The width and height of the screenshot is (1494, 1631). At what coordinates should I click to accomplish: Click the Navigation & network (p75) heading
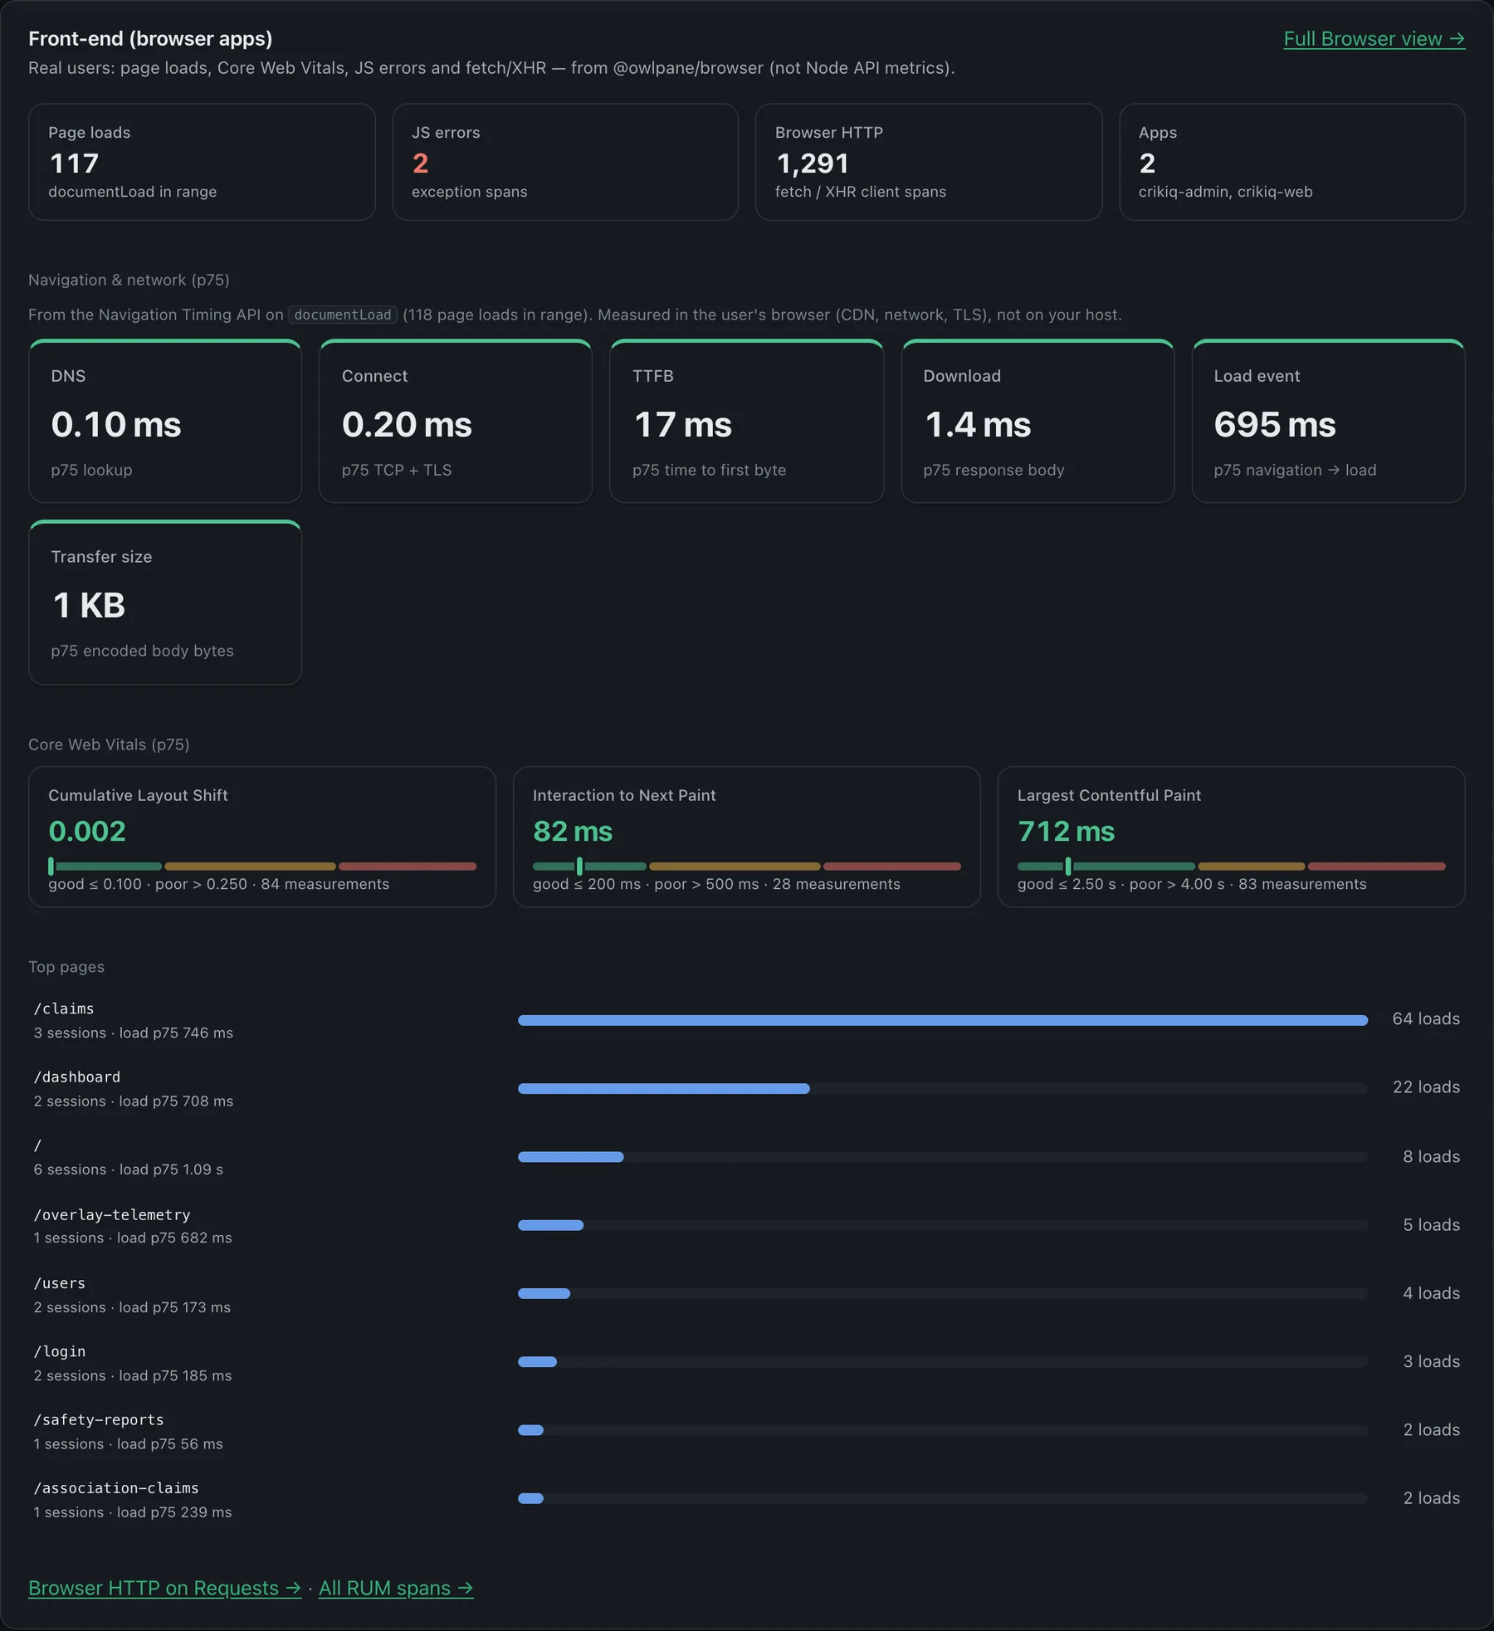(x=129, y=280)
